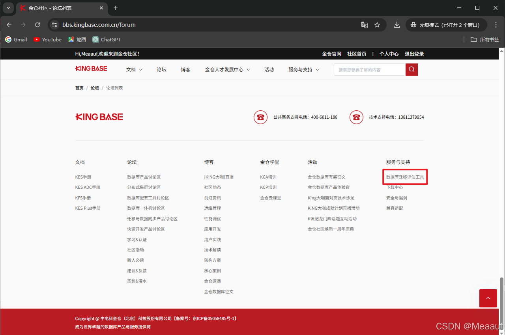Focus the site search input field
Screen dimensions: 505x335
click(x=370, y=70)
